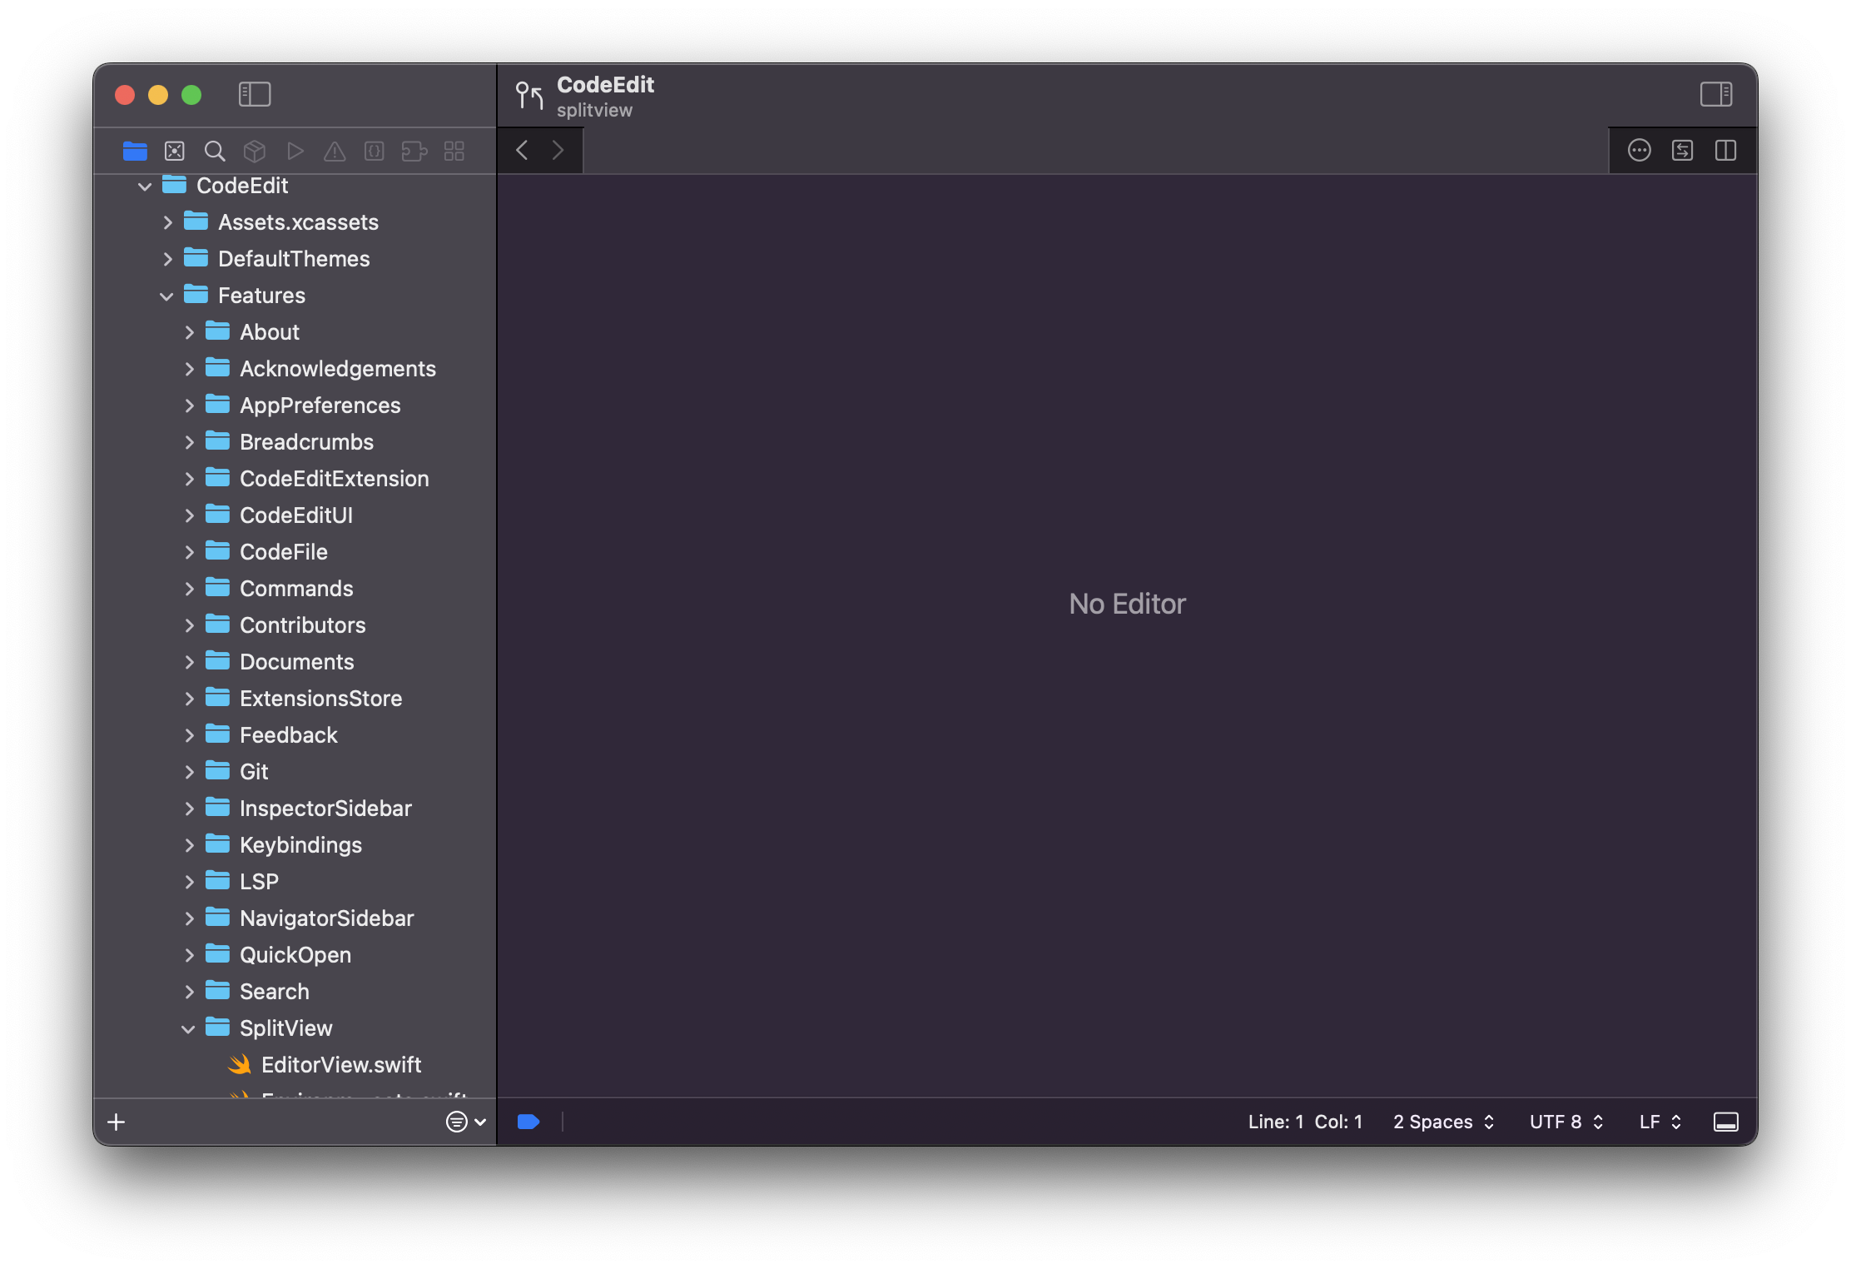Click the grid squares navigator icon
This screenshot has width=1851, height=1269.
pos(454,151)
